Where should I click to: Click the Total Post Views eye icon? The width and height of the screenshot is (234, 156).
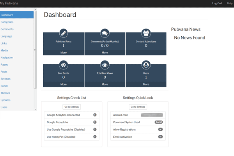pyautogui.click(x=105, y=65)
